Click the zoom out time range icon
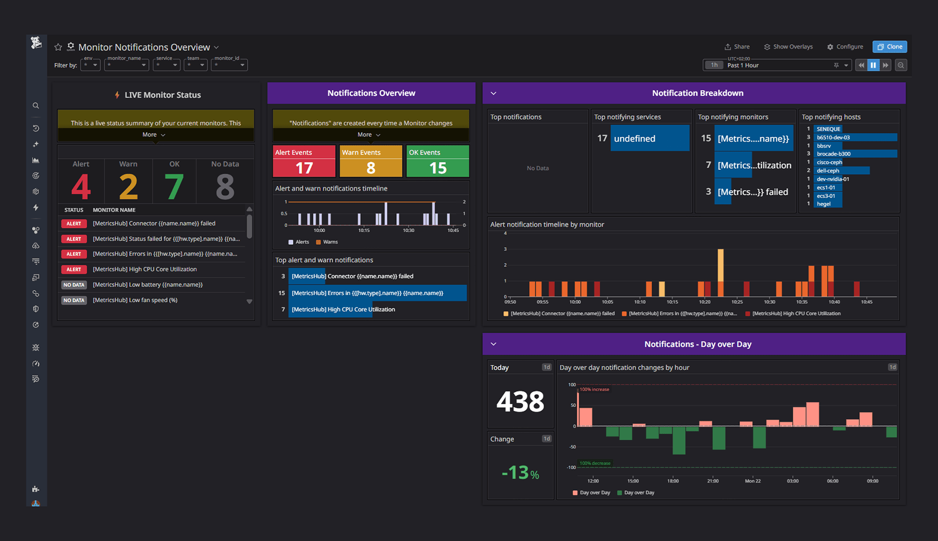 pyautogui.click(x=900, y=65)
